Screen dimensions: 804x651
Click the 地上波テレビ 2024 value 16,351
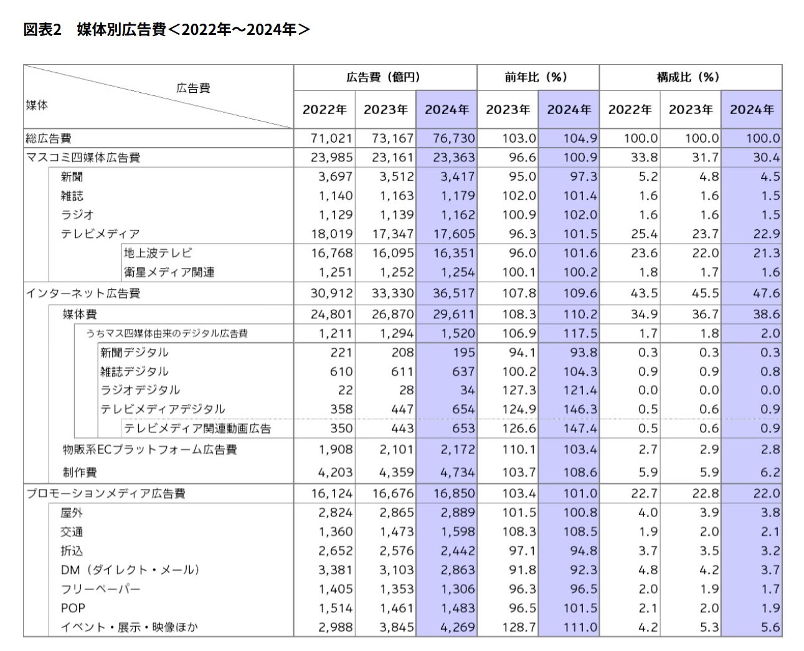click(x=454, y=254)
